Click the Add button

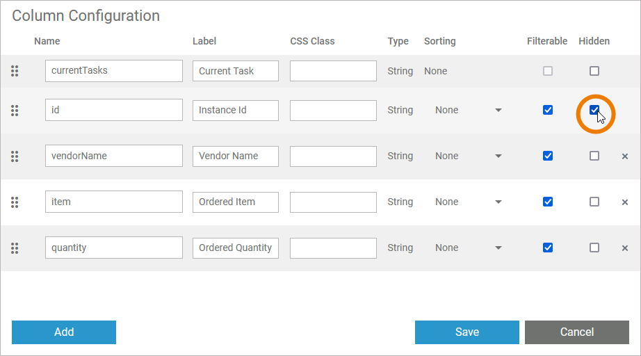pyautogui.click(x=64, y=332)
